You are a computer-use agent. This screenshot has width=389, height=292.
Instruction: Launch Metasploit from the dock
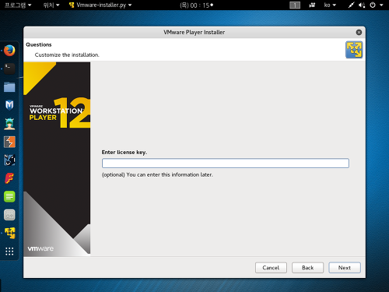[9, 105]
